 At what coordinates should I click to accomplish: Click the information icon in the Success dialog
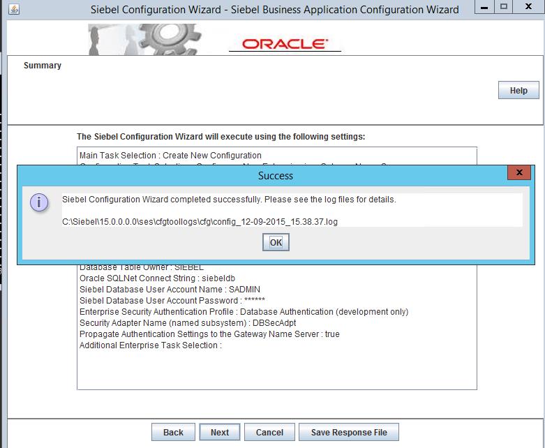point(40,202)
